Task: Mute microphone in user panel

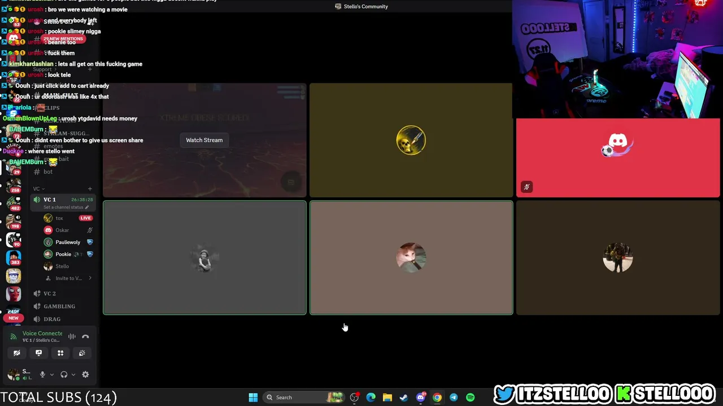Action: tap(42, 374)
